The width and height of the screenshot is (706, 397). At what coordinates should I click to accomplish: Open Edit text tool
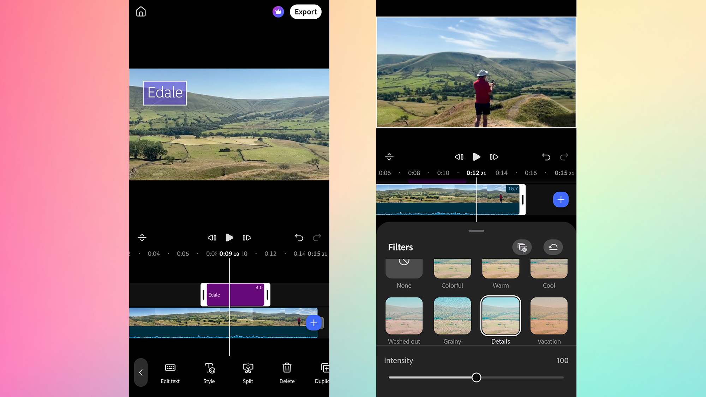170,373
